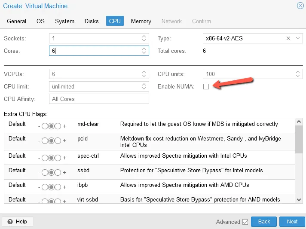Increase CPU units with up arrow

coord(297,72)
